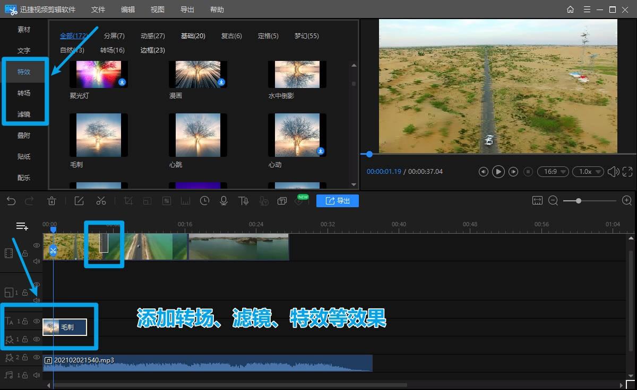
Task: Open the hamburger menu in the title bar
Action: (587, 10)
